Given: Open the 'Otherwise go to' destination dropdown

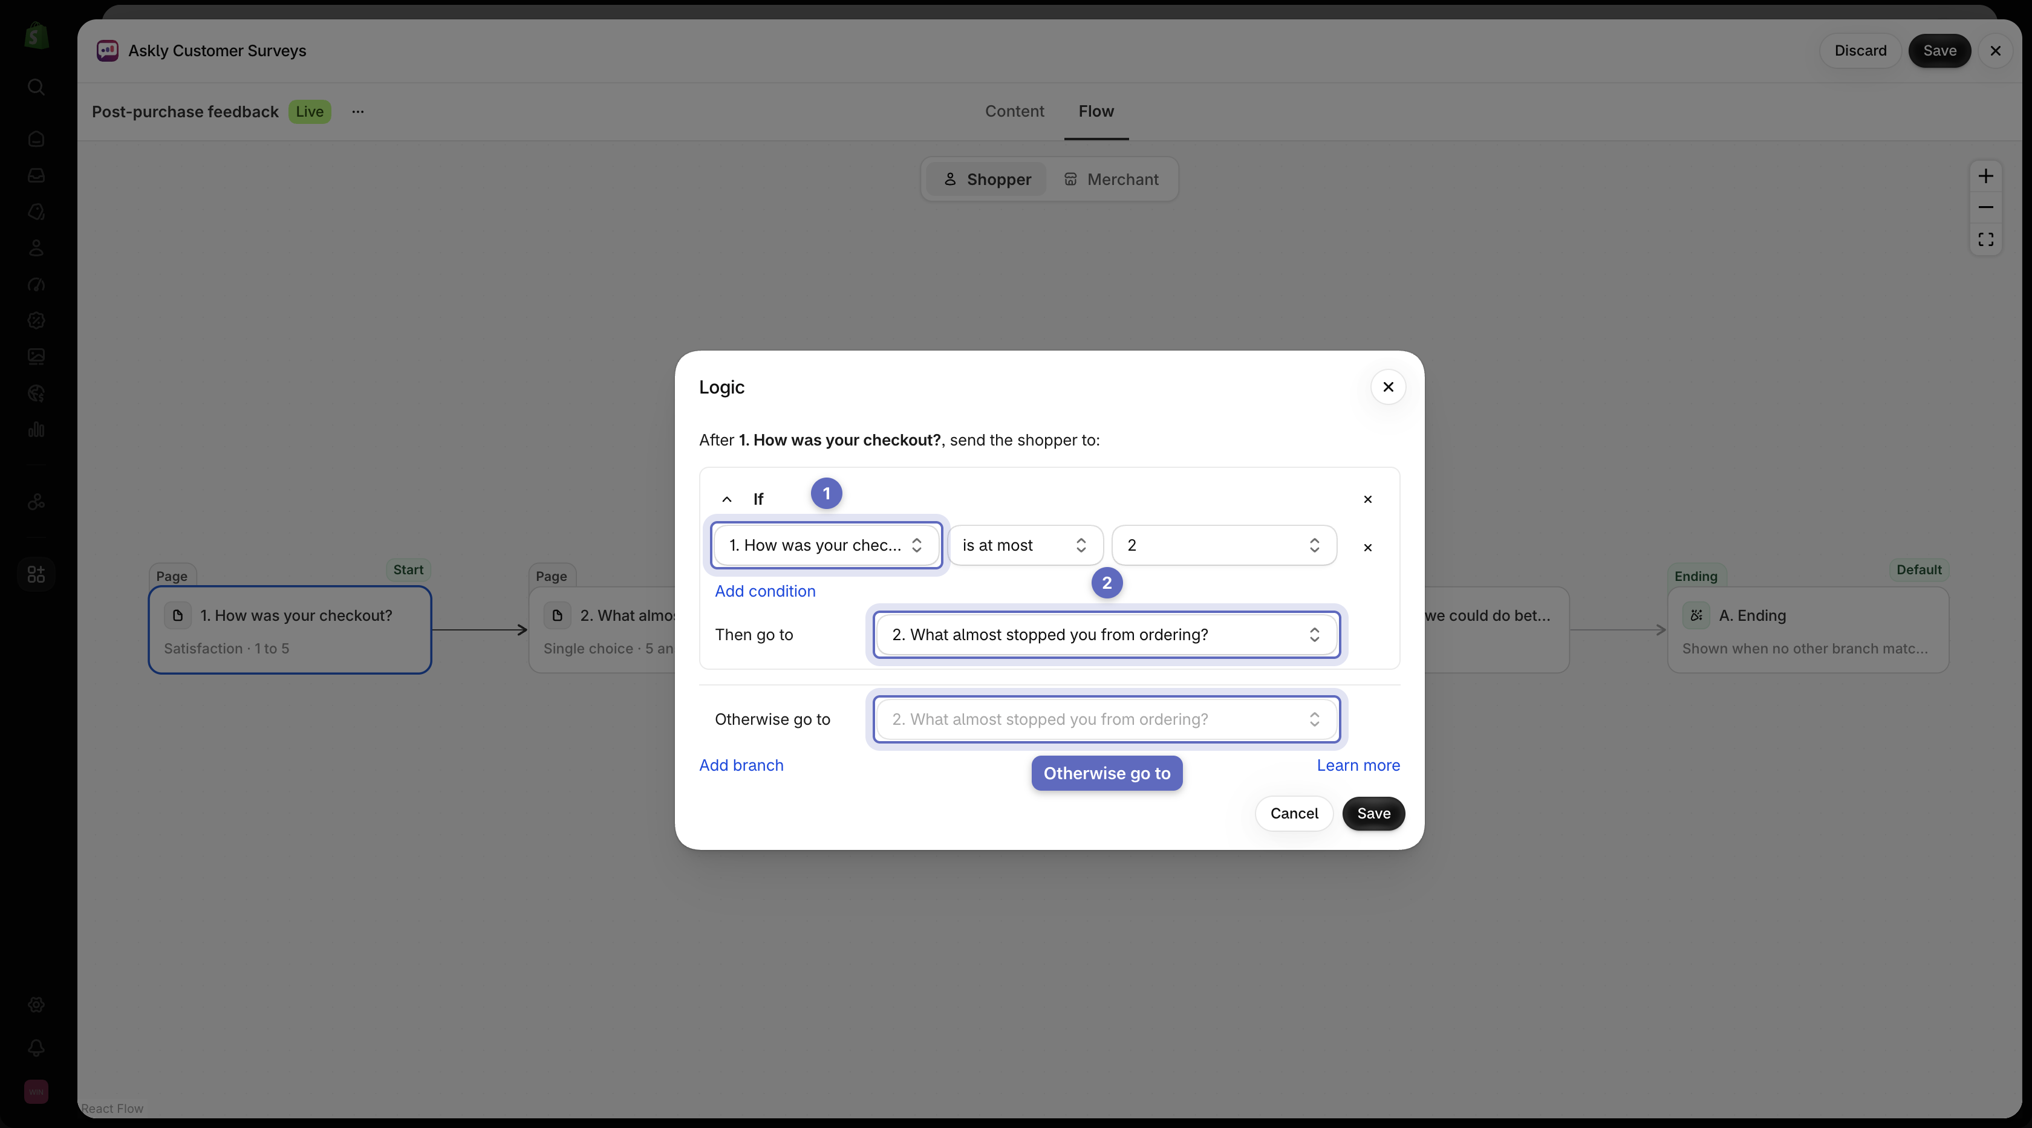Looking at the screenshot, I should (x=1106, y=719).
